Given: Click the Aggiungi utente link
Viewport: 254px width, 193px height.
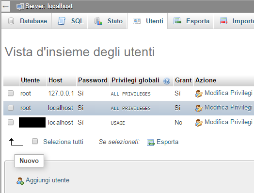Looking at the screenshot, I should pyautogui.click(x=48, y=180).
